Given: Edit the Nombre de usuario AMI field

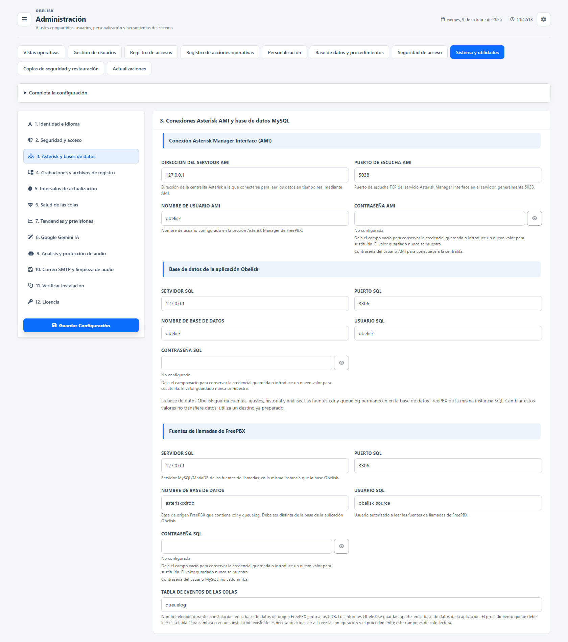Looking at the screenshot, I should 255,218.
